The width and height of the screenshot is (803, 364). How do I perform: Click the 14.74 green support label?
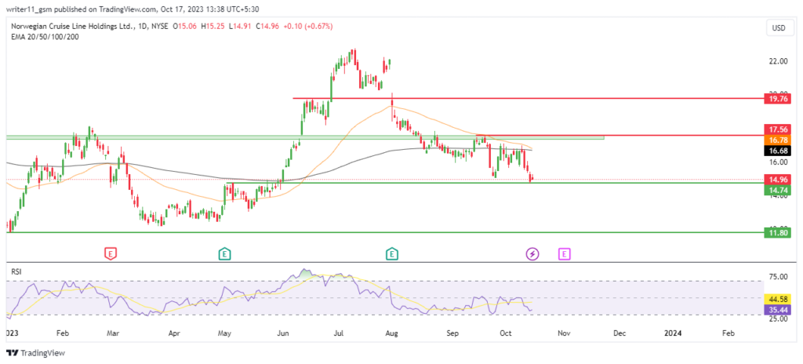776,190
